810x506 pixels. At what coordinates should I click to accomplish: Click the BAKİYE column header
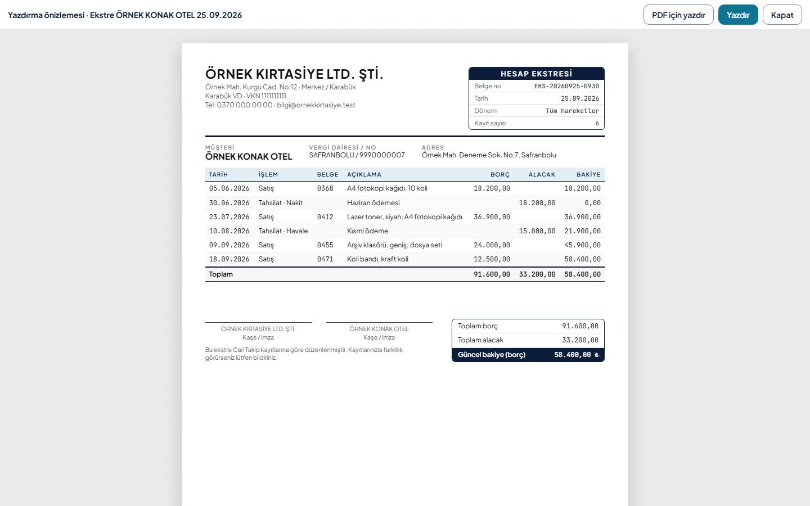coord(588,175)
